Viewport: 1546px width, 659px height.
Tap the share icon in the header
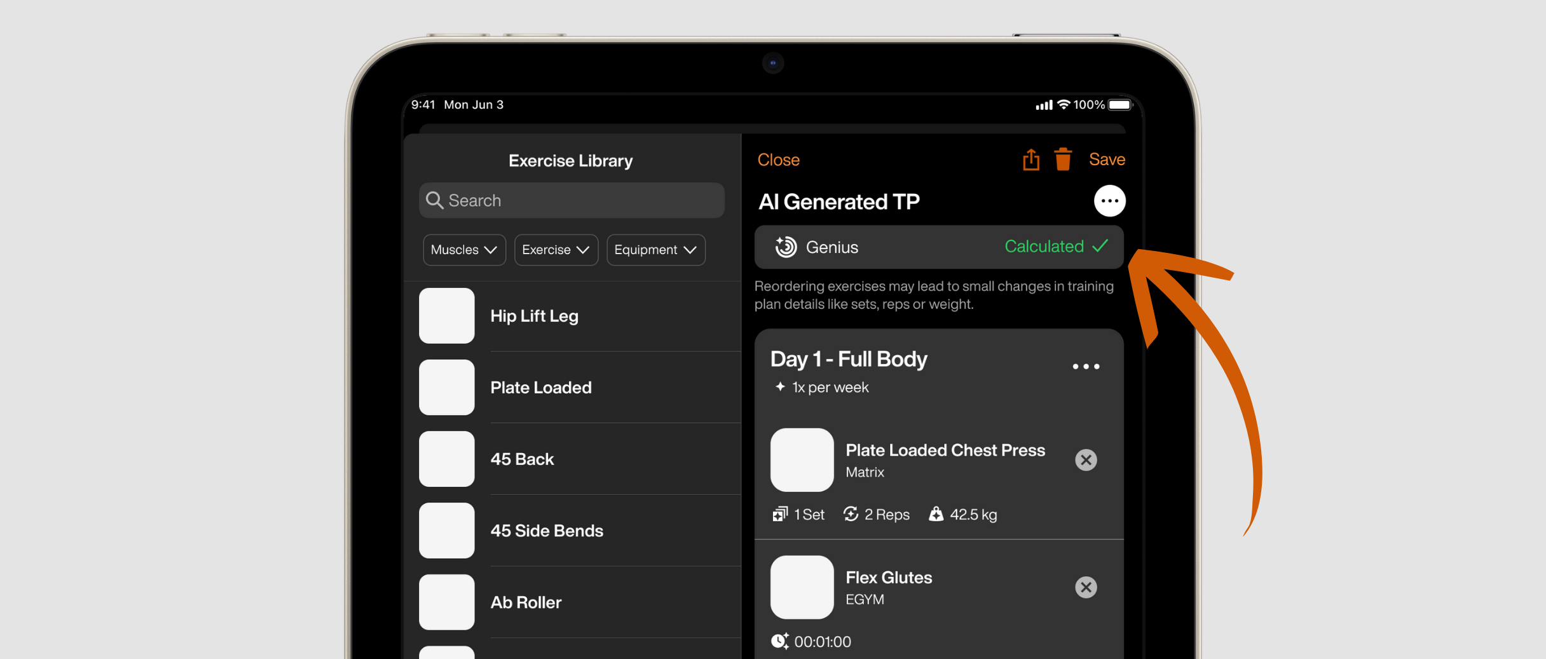(x=1030, y=160)
